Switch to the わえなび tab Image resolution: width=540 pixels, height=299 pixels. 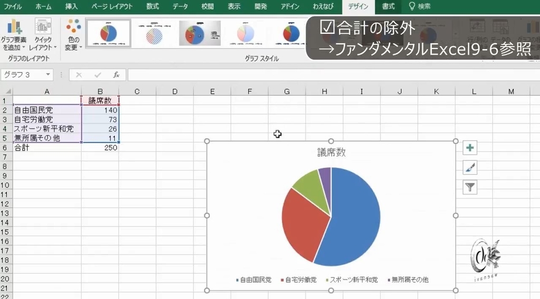pos(323,6)
